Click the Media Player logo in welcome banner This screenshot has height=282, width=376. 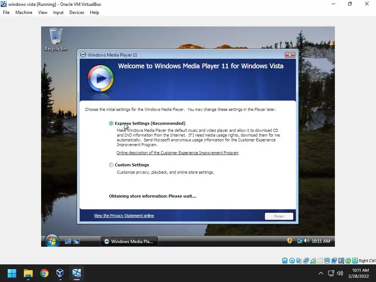point(101,79)
